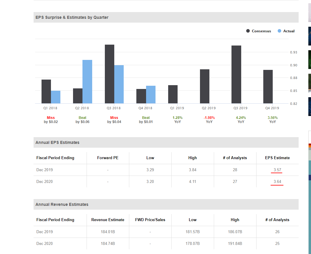The width and height of the screenshot is (311, 254).
Task: Click the Revenue Estimate column header
Action: (x=108, y=220)
